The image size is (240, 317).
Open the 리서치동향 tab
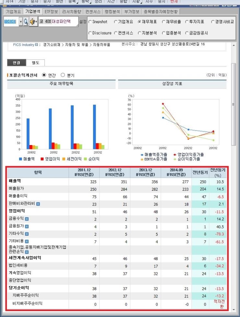(x=72, y=12)
